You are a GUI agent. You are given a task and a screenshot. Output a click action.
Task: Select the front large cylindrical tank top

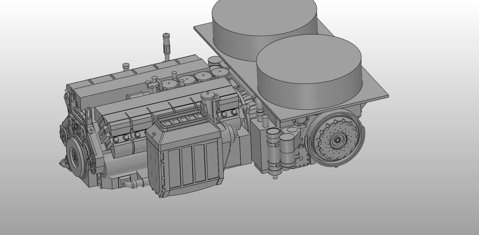pyautogui.click(x=309, y=59)
